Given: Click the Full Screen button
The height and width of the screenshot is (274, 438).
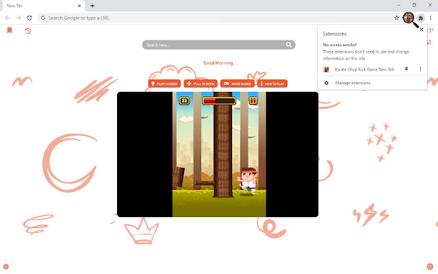Looking at the screenshot, I should (x=201, y=84).
